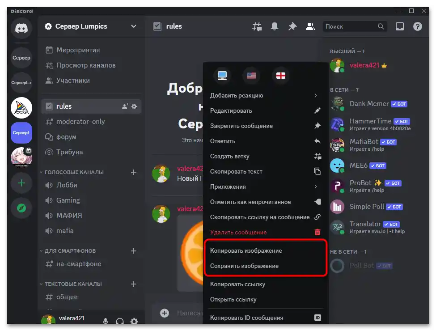Open the Inbox icon in header
The image size is (436, 331).
tap(400, 26)
